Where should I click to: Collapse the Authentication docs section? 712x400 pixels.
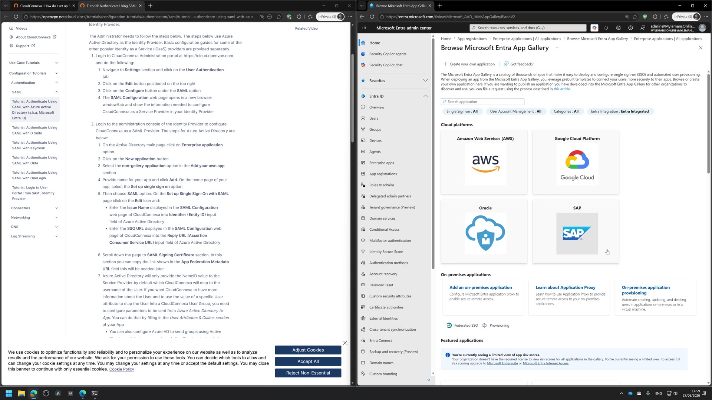(x=56, y=83)
